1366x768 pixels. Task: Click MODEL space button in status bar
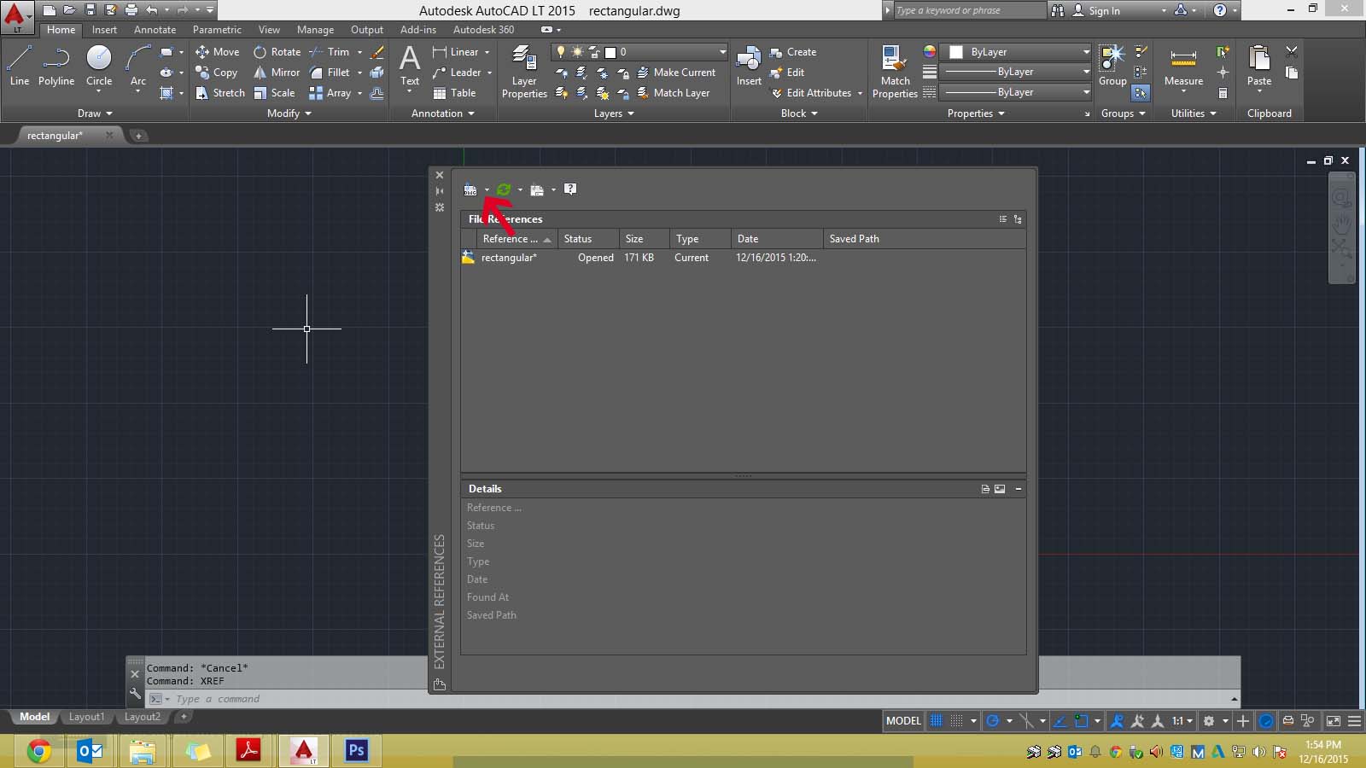pos(903,721)
